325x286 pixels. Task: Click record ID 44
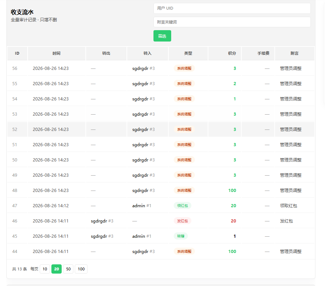pyautogui.click(x=15, y=251)
